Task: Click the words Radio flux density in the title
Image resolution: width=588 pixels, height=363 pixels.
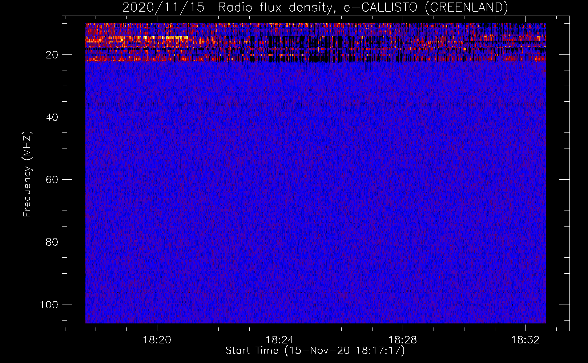Action: pyautogui.click(x=275, y=7)
